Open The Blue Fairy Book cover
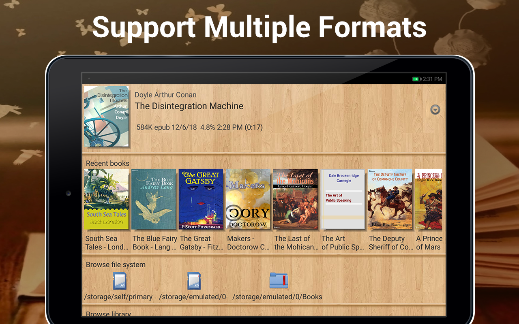 [154, 199]
